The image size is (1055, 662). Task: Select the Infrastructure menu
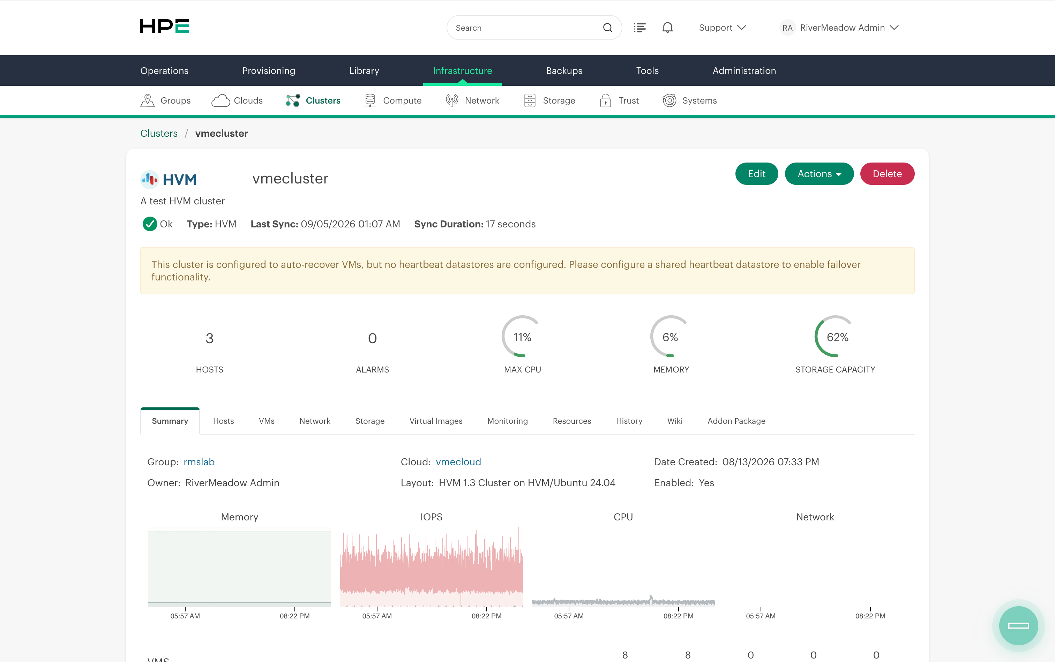pyautogui.click(x=463, y=70)
